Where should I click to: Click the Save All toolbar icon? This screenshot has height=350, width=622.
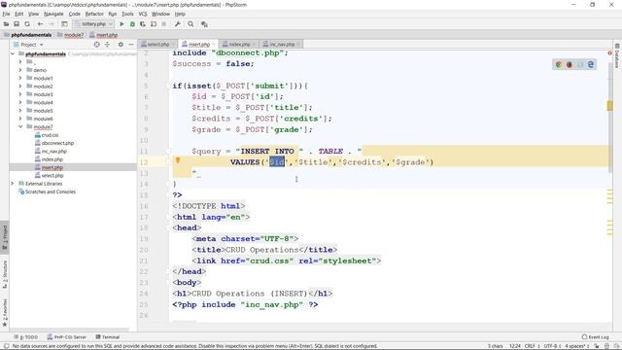[x=17, y=24]
